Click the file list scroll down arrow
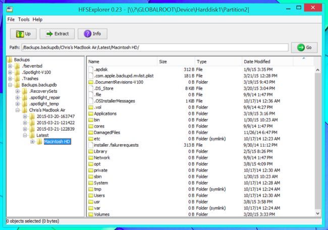The width and height of the screenshot is (328, 230). 317,213
